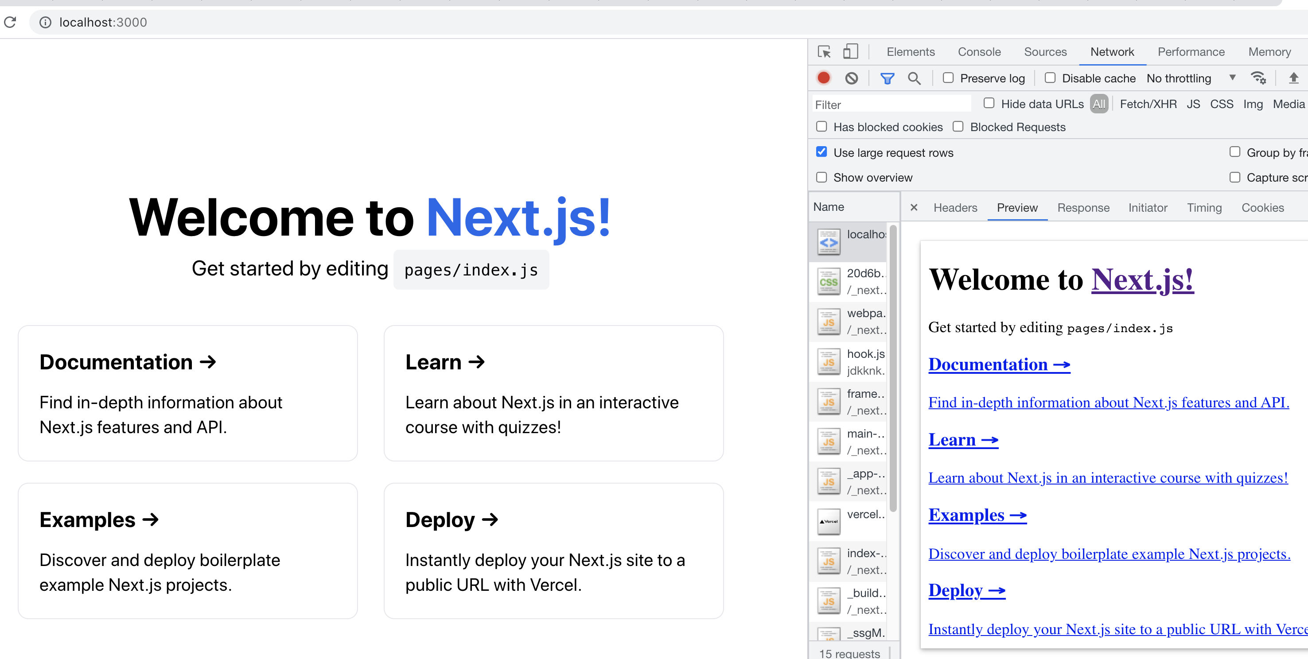Viewport: 1308px width, 659px height.
Task: Open the Console panel
Action: pyautogui.click(x=979, y=52)
